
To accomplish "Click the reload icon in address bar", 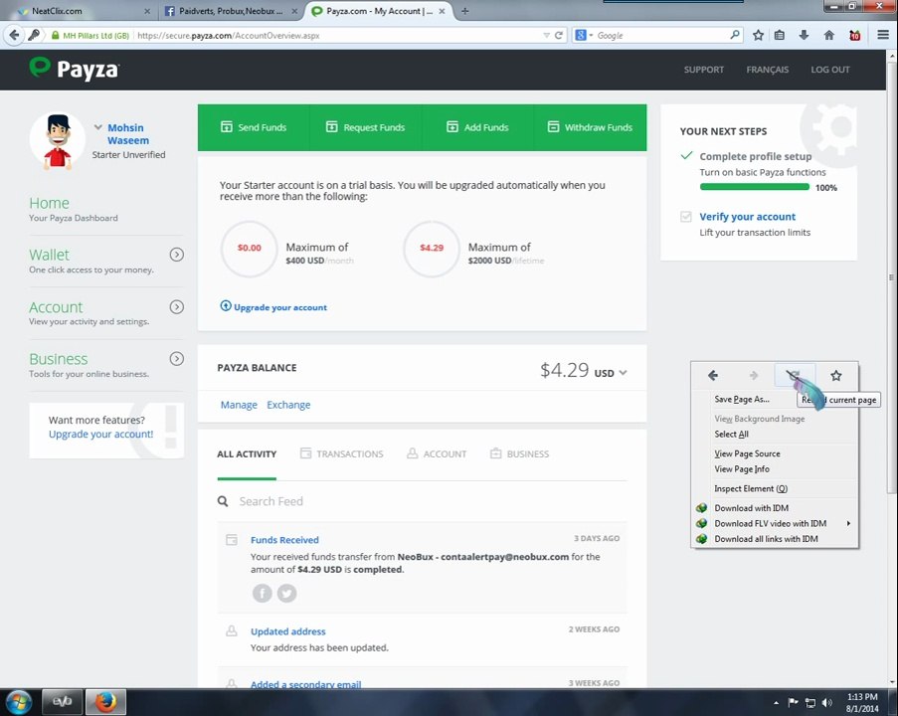I will [558, 35].
